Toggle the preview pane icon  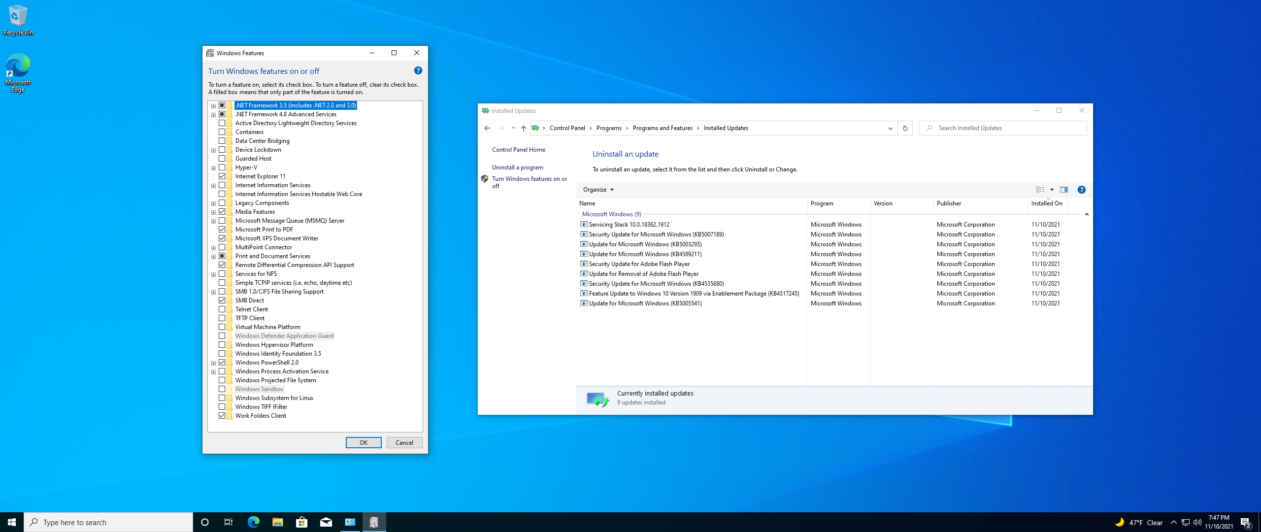(1064, 190)
